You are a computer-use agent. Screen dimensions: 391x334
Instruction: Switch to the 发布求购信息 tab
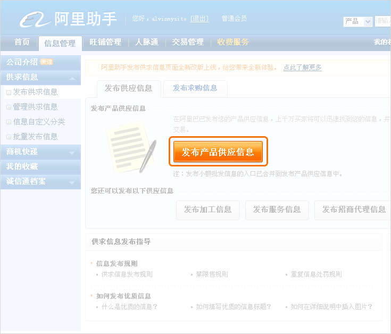[x=195, y=88]
